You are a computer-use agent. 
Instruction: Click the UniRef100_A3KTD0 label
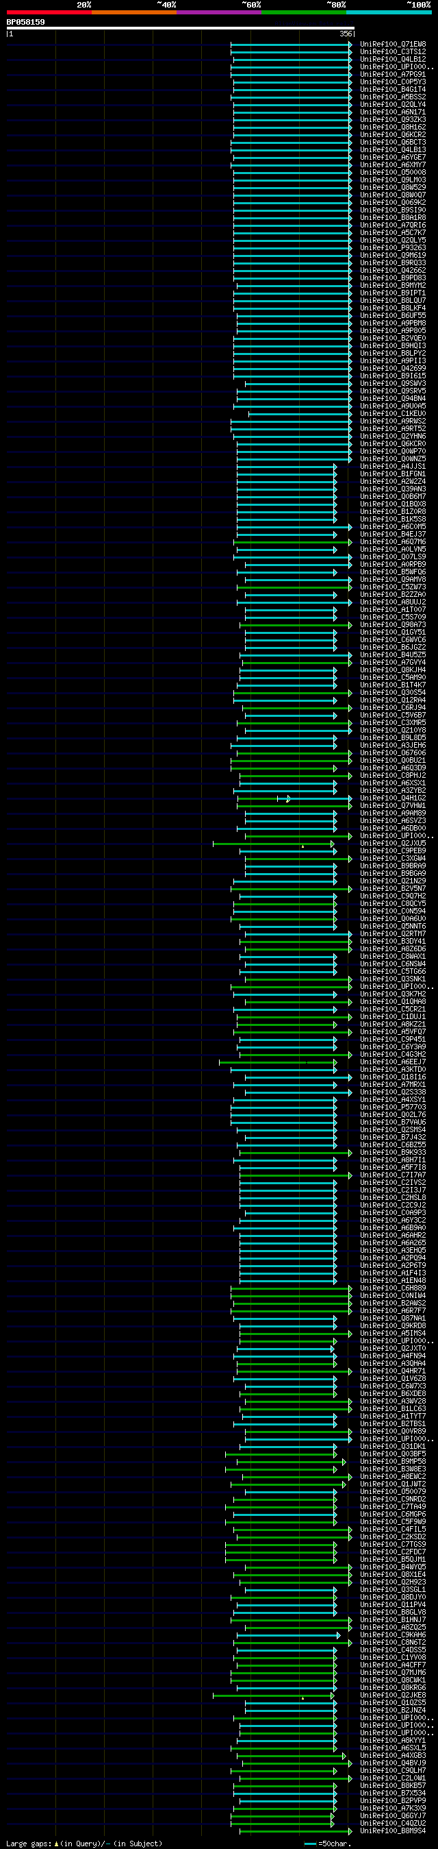pyautogui.click(x=393, y=1070)
